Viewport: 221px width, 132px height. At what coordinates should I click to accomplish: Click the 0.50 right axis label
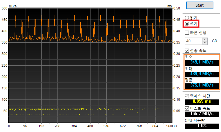point(177,8)
